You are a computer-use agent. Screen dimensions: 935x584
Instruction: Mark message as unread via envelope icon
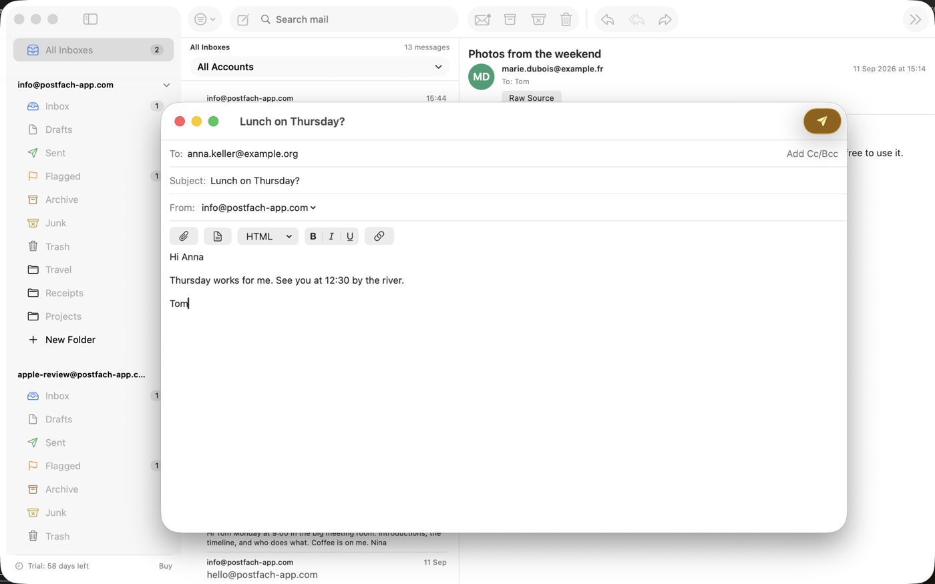482,19
